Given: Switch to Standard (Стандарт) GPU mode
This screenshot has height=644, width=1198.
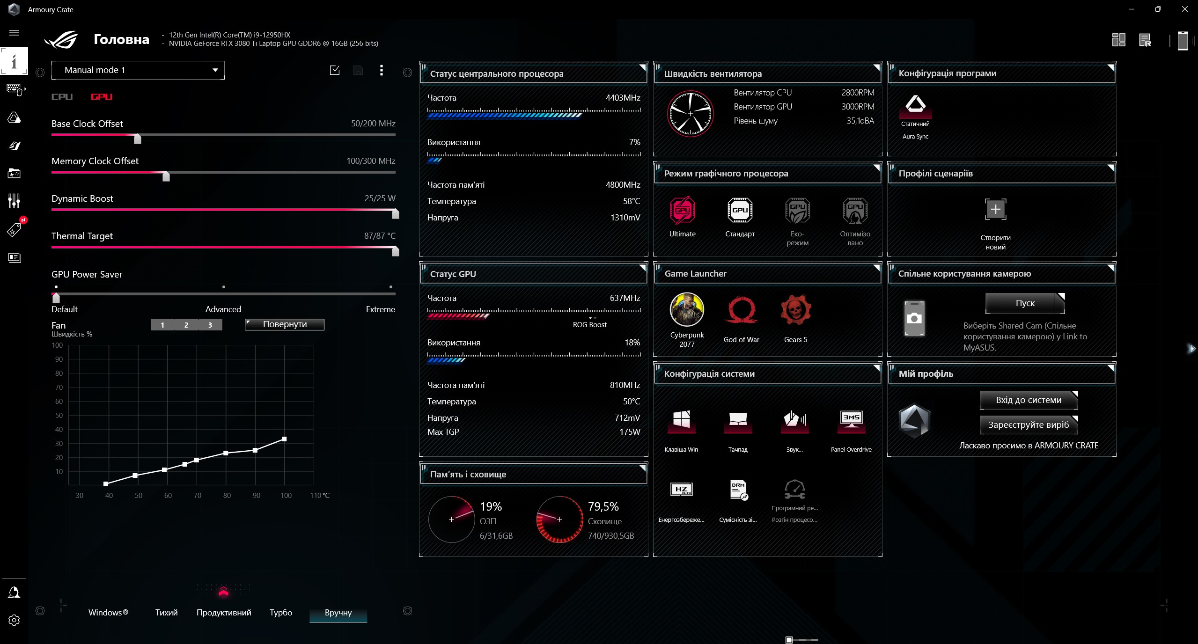Looking at the screenshot, I should coord(740,211).
